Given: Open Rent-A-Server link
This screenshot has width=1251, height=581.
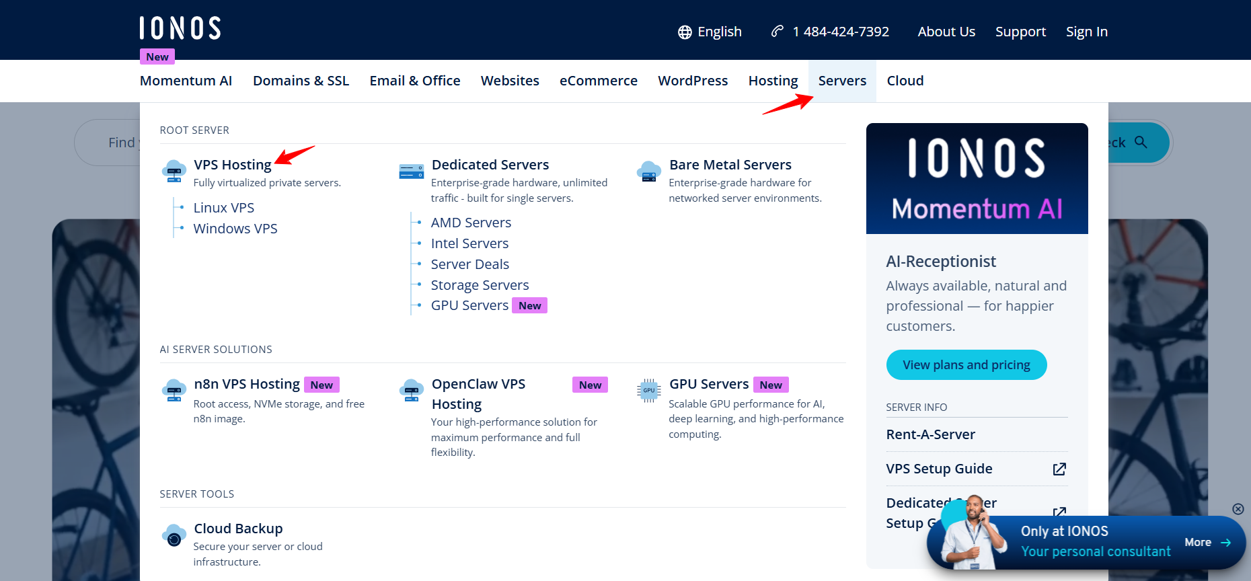Looking at the screenshot, I should click(931, 434).
